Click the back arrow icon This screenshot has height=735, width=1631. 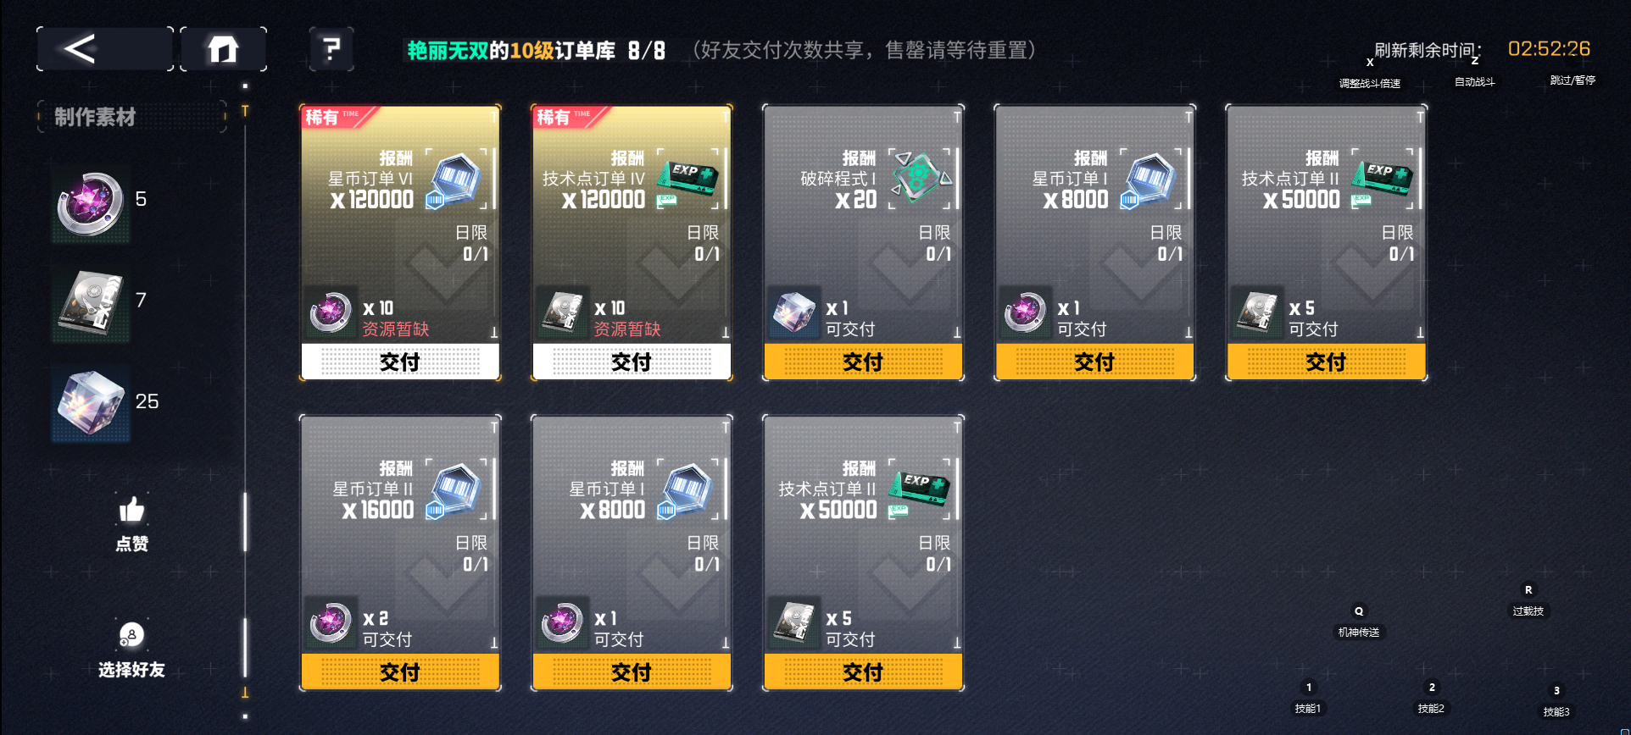(81, 48)
